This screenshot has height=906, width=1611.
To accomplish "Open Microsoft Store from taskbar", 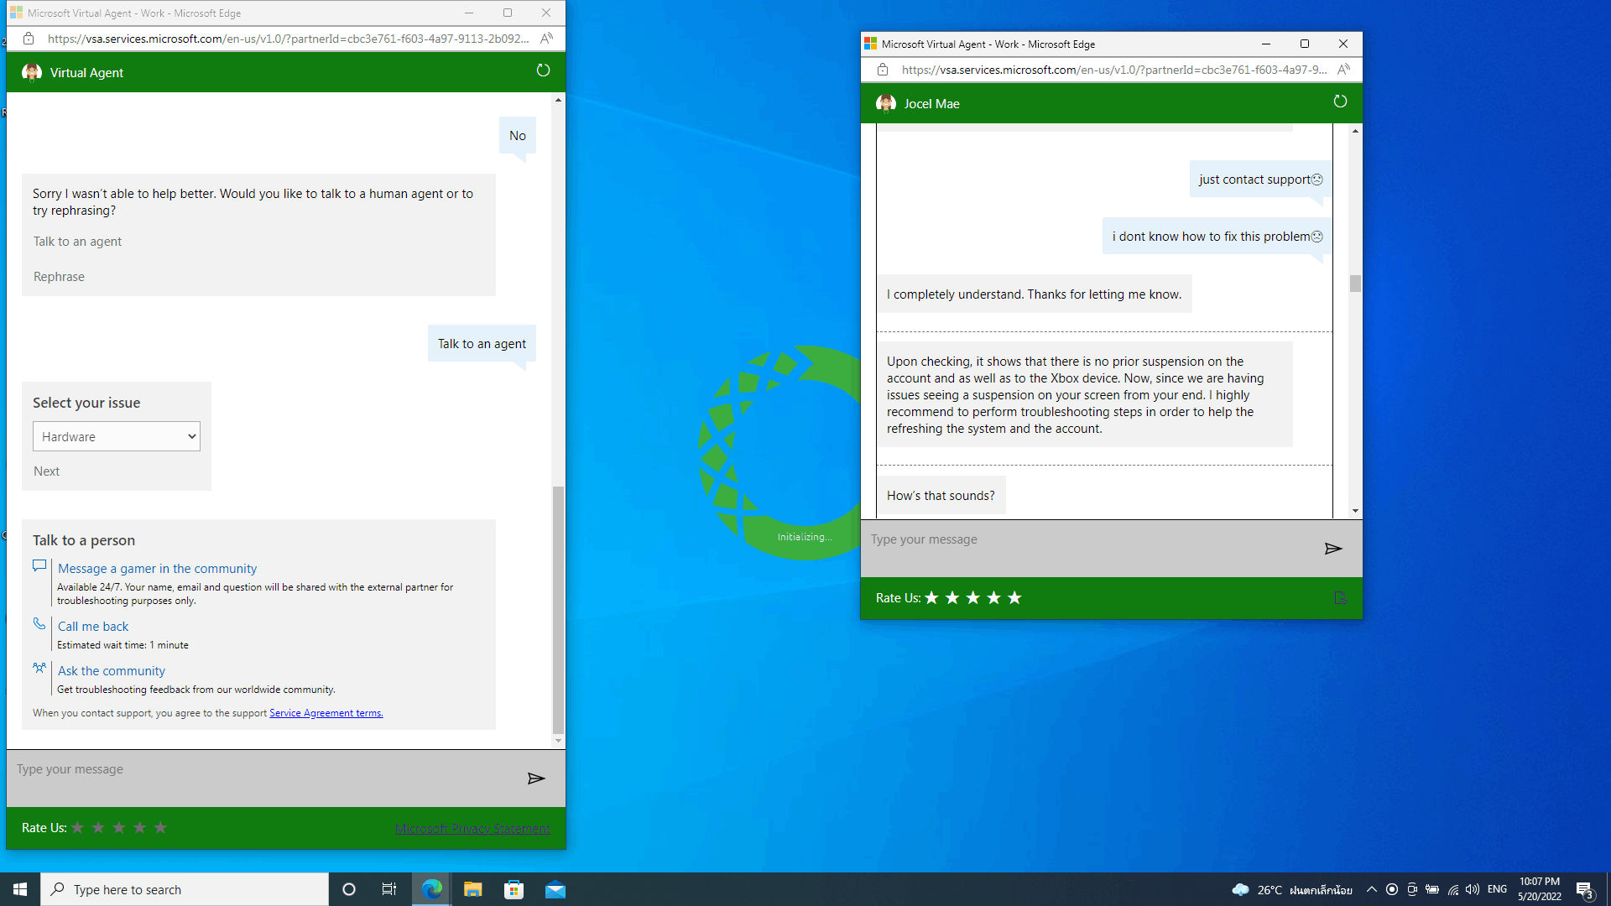I will click(514, 889).
